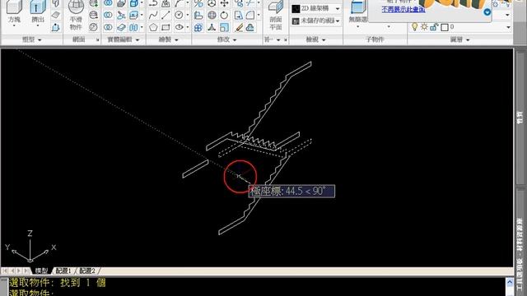Select the 方塊 box modeling tool
527x296 pixels.
[14, 12]
